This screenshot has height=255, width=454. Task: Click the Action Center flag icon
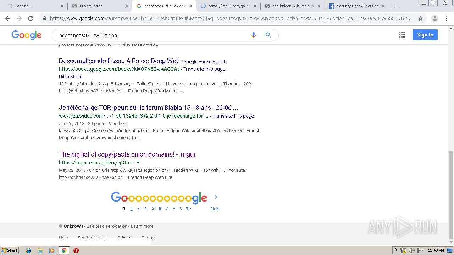tap(420, 250)
